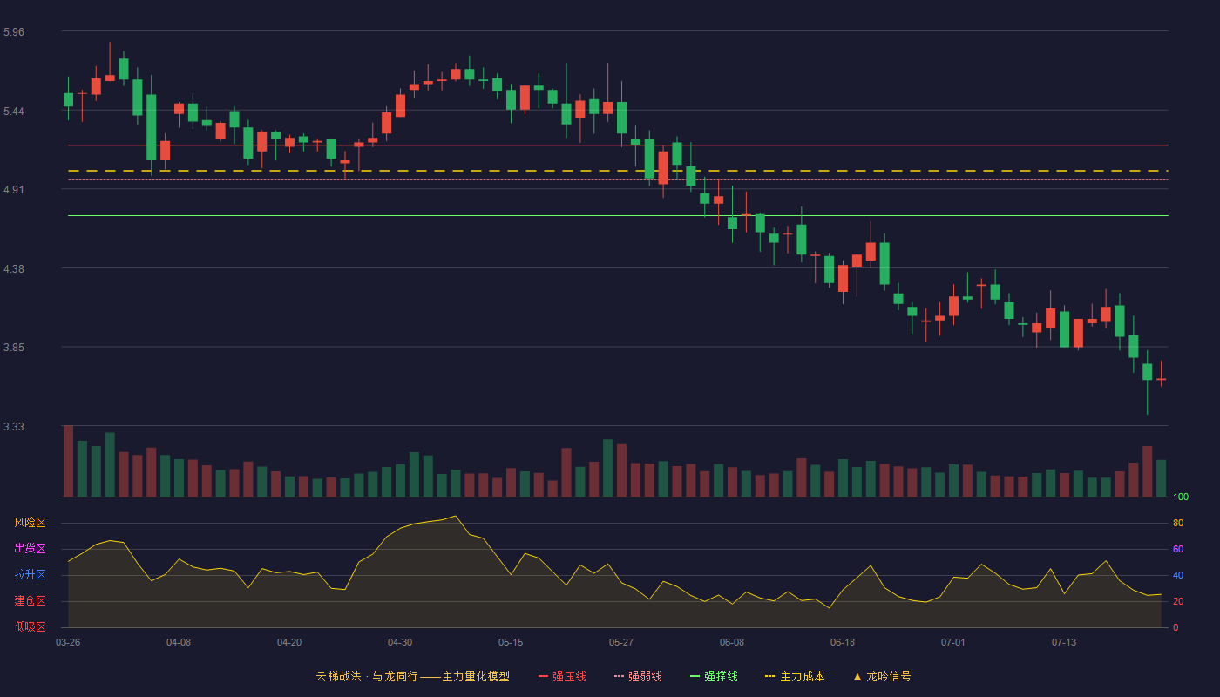Select the 拉升区 zone label
This screenshot has width=1220, height=697.
30,575
